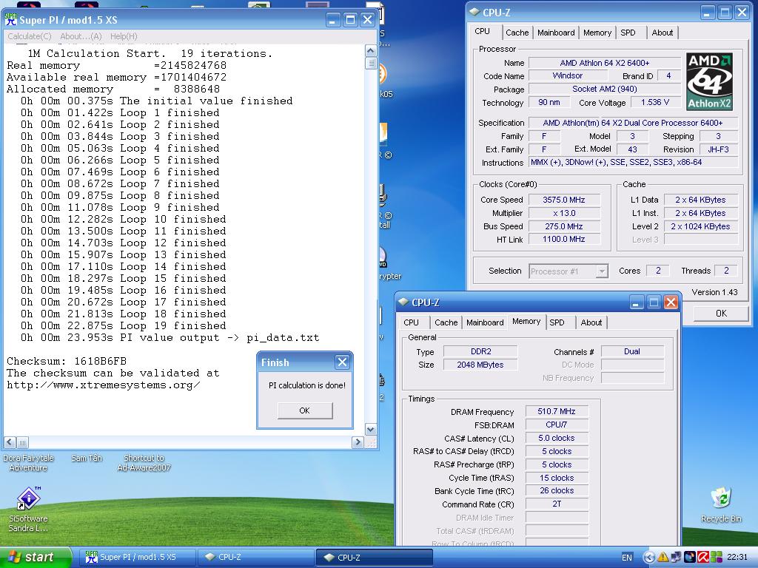Viewport: 758px width, 568px height.
Task: Open the Help(H) menu in Super PI
Action: [x=124, y=36]
